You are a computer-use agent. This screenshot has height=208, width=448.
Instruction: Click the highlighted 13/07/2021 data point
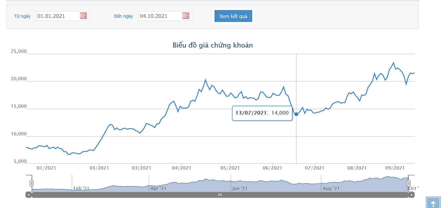point(296,114)
